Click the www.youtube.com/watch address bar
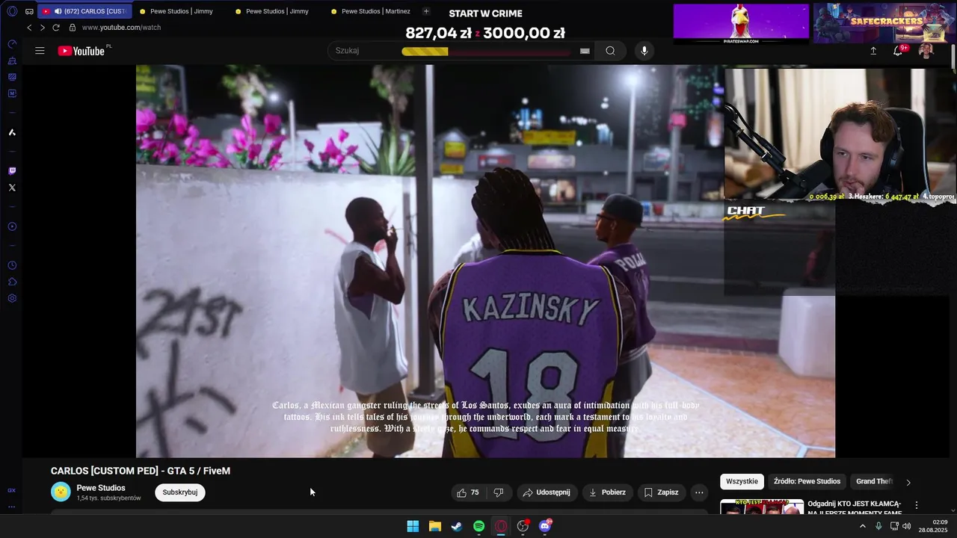 pyautogui.click(x=121, y=28)
